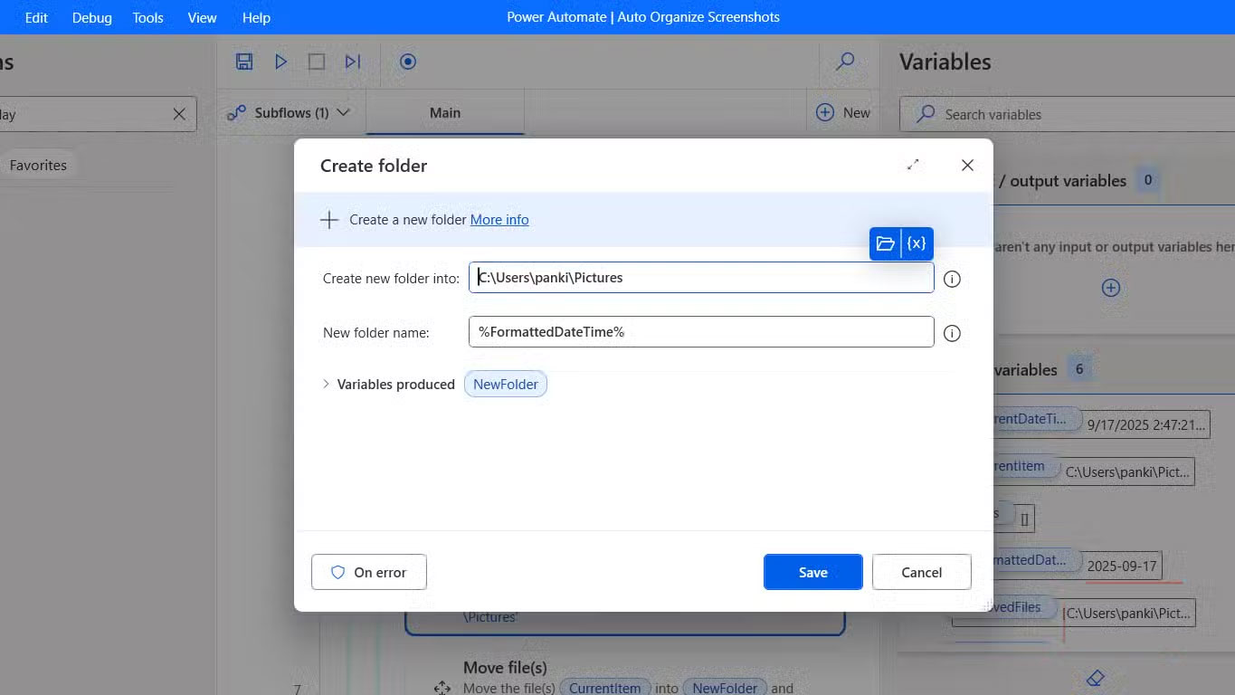Expand the dialog with the resize icon
This screenshot has width=1235, height=695.
pyautogui.click(x=913, y=165)
